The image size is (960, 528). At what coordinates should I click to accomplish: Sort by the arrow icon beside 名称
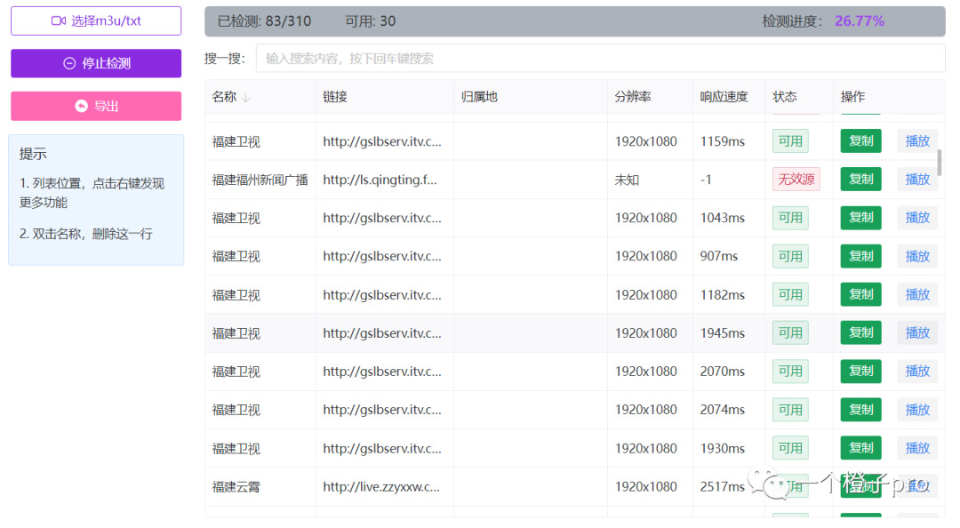(x=245, y=98)
